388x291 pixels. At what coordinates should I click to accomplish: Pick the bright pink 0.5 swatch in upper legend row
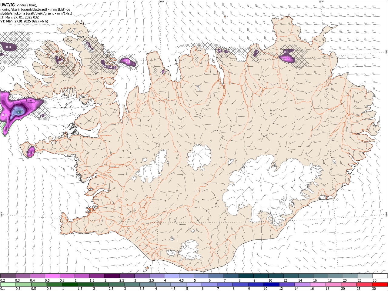(x=52, y=276)
